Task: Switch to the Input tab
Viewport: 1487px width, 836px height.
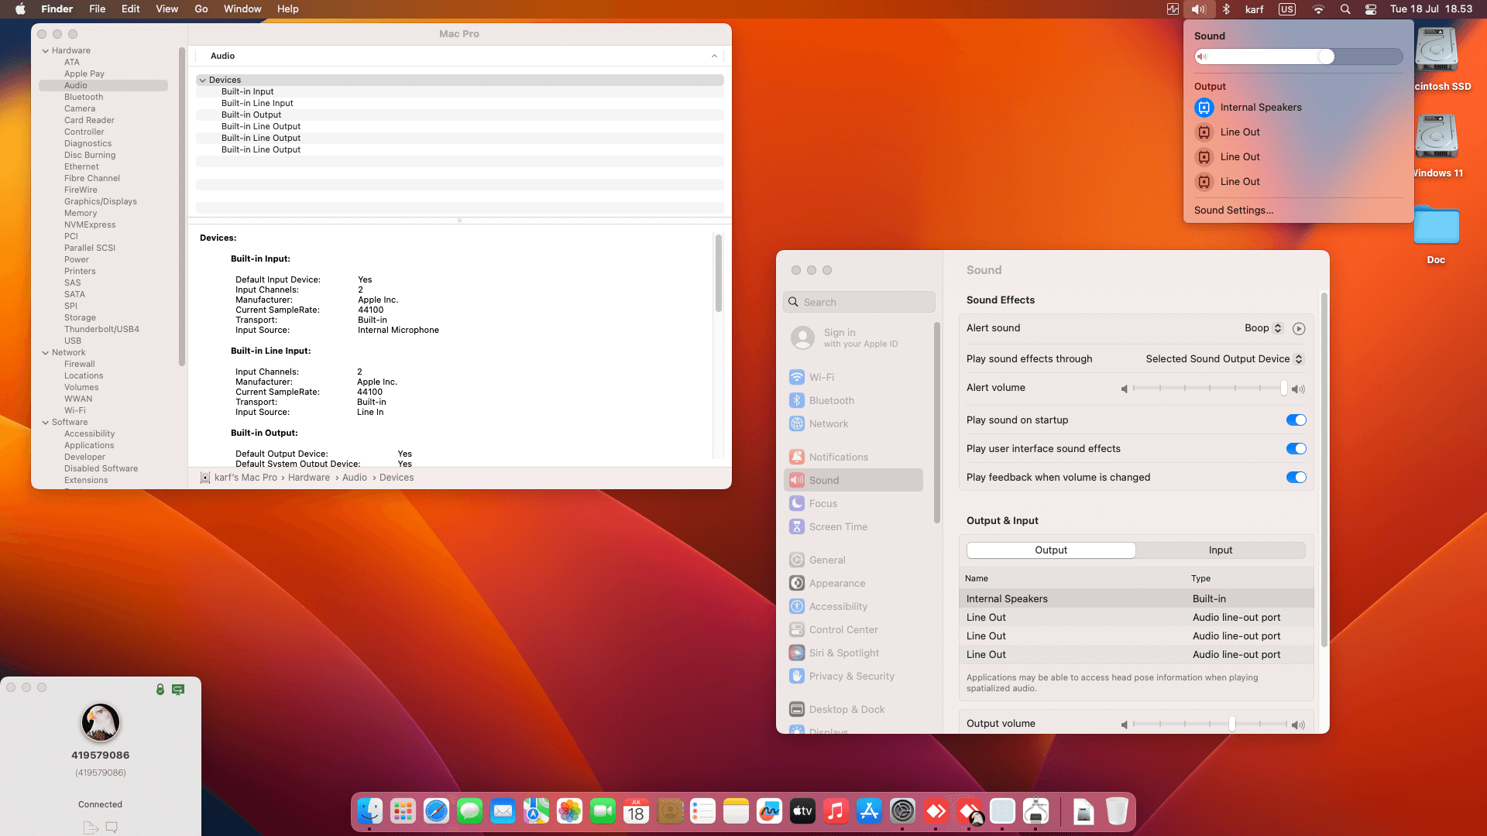Action: click(x=1220, y=550)
